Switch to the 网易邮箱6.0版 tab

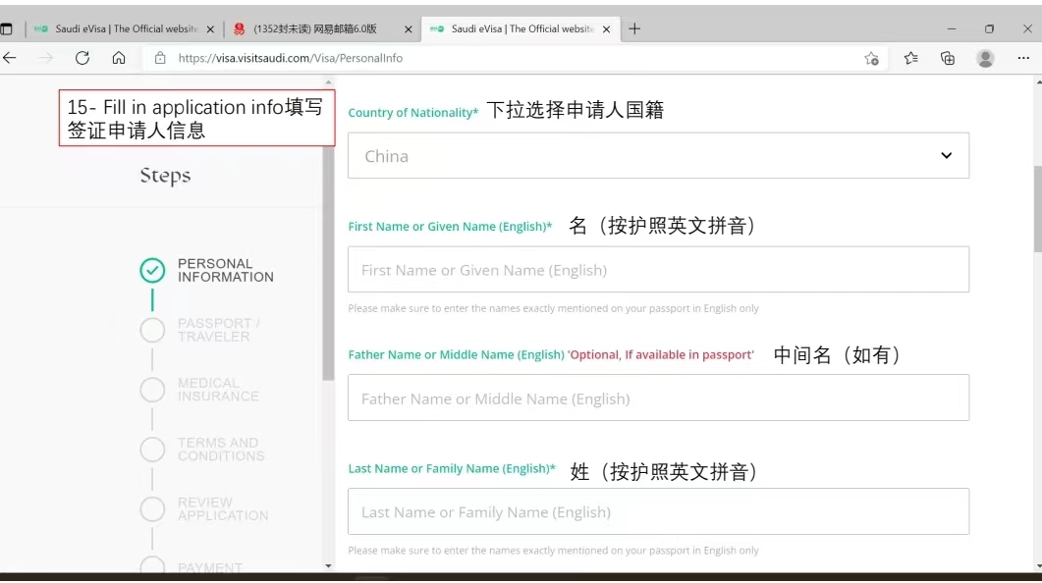(322, 29)
